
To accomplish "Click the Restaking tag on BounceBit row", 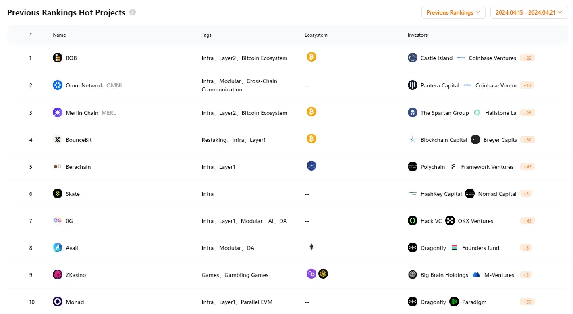I will pyautogui.click(x=213, y=139).
